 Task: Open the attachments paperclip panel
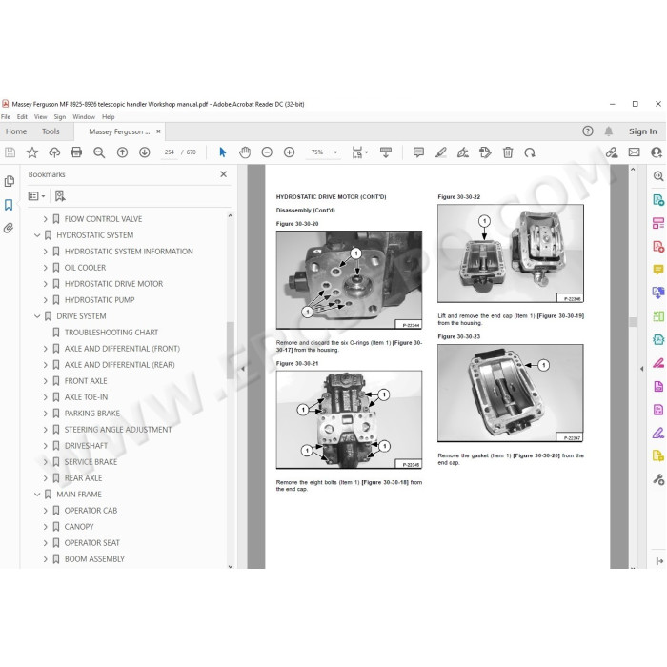[x=9, y=228]
